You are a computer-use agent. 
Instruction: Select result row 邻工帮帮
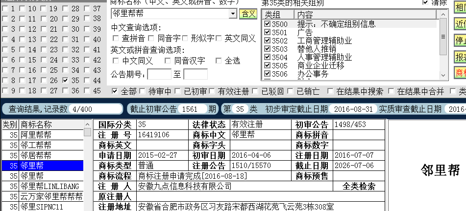click(x=43, y=145)
